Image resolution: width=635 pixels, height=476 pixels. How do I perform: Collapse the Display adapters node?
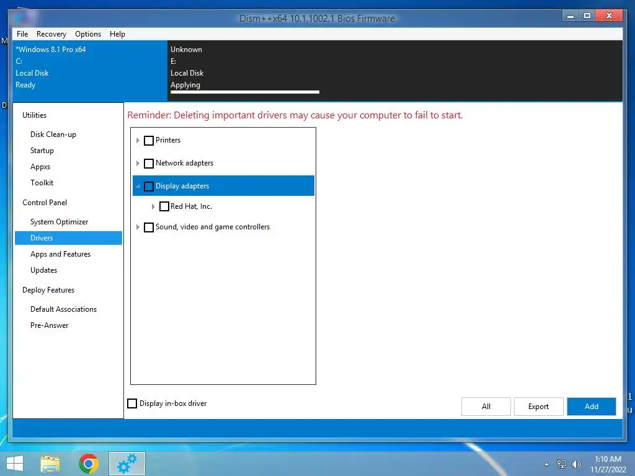coord(138,186)
